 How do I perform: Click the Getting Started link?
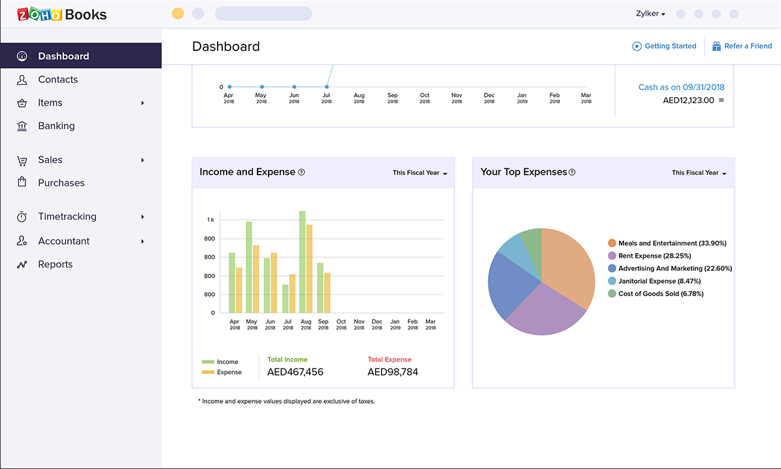click(664, 46)
